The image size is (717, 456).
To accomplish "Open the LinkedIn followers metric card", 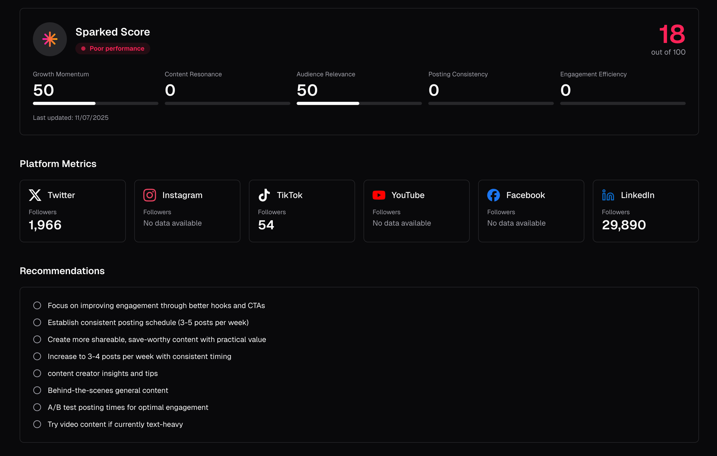I will pos(646,211).
